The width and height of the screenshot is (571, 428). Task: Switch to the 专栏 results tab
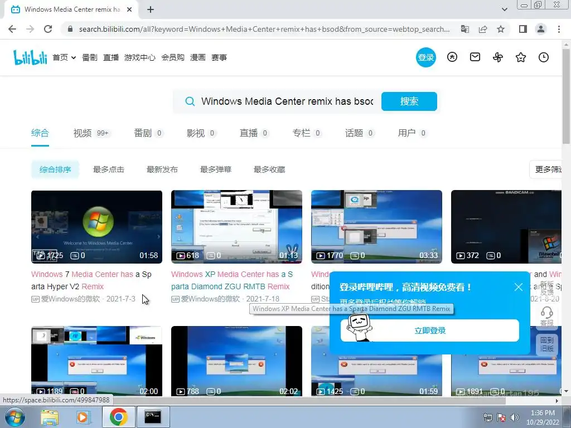point(307,133)
